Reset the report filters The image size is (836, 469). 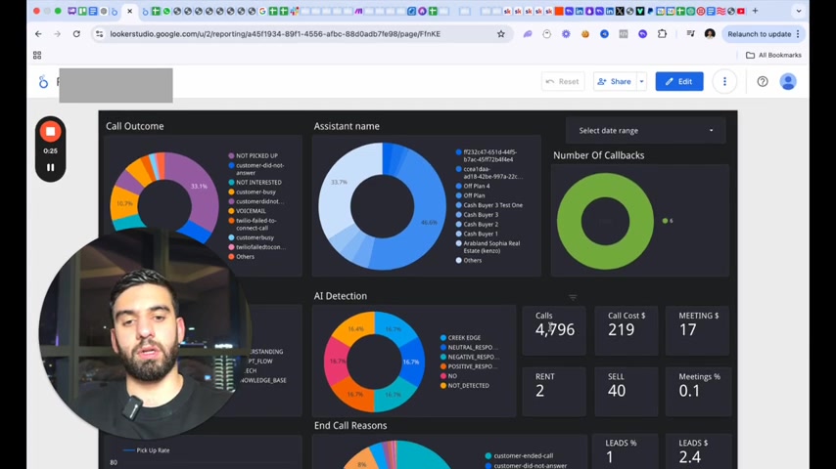pos(563,81)
